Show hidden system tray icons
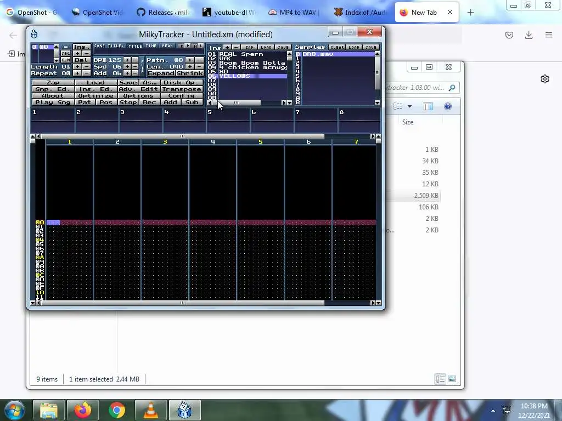 click(x=493, y=410)
